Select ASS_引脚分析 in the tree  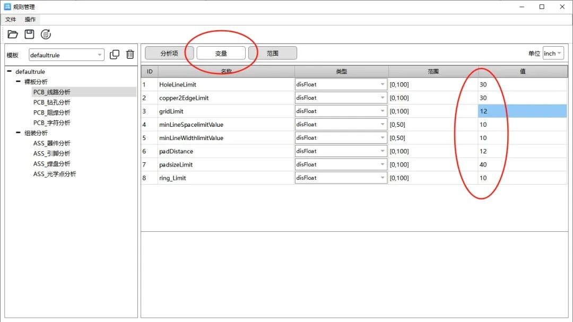click(x=51, y=153)
